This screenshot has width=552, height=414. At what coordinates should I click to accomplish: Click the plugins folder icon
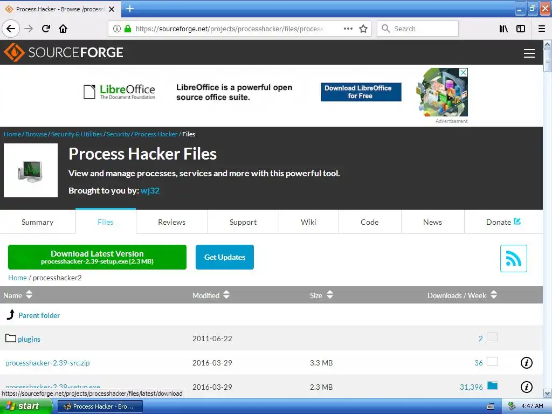(x=11, y=339)
